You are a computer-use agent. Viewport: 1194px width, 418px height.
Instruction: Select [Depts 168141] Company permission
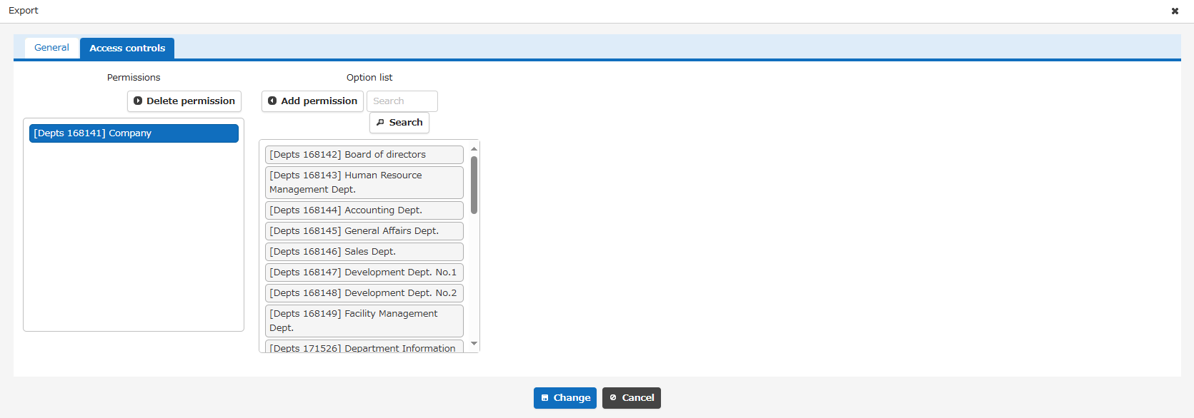(134, 133)
